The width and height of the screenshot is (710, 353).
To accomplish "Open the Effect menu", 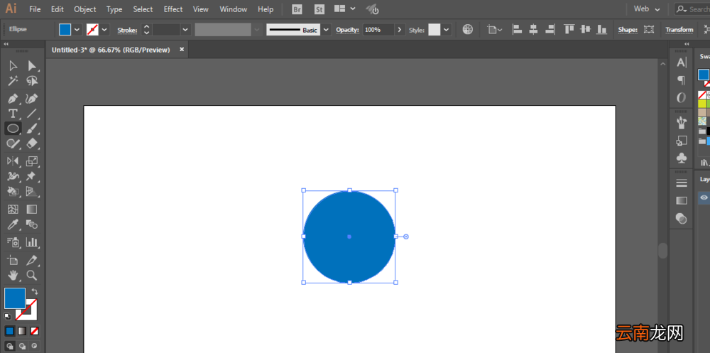I will click(173, 9).
